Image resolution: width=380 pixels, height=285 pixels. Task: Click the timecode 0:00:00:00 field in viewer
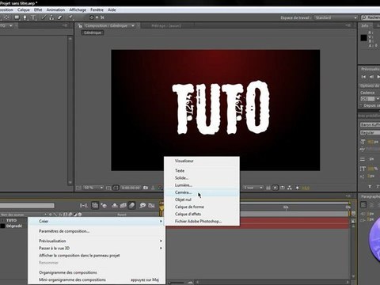(x=131, y=188)
